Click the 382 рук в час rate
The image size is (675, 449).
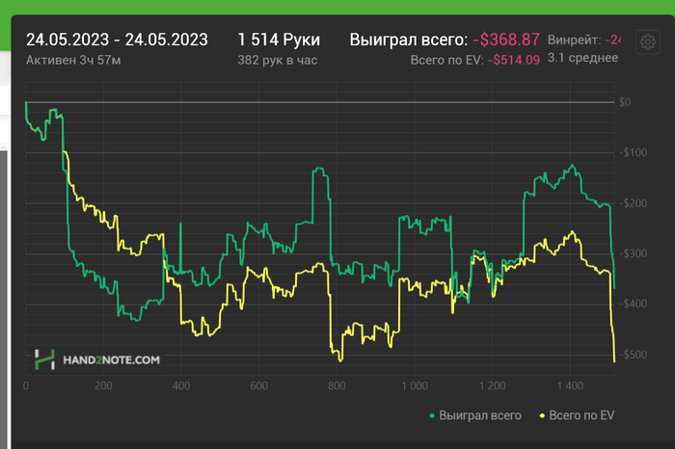[x=278, y=60]
